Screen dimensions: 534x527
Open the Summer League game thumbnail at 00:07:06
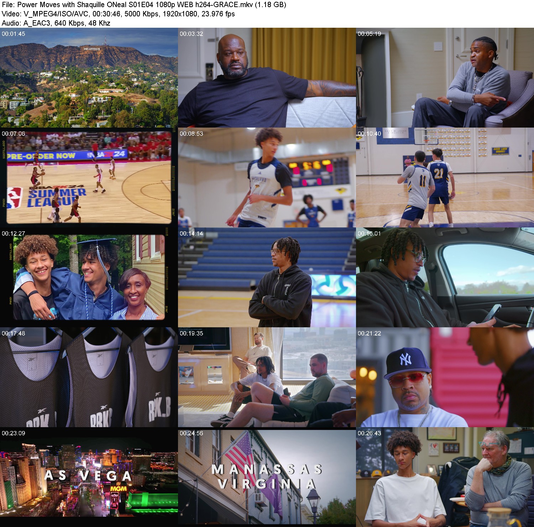pos(89,178)
